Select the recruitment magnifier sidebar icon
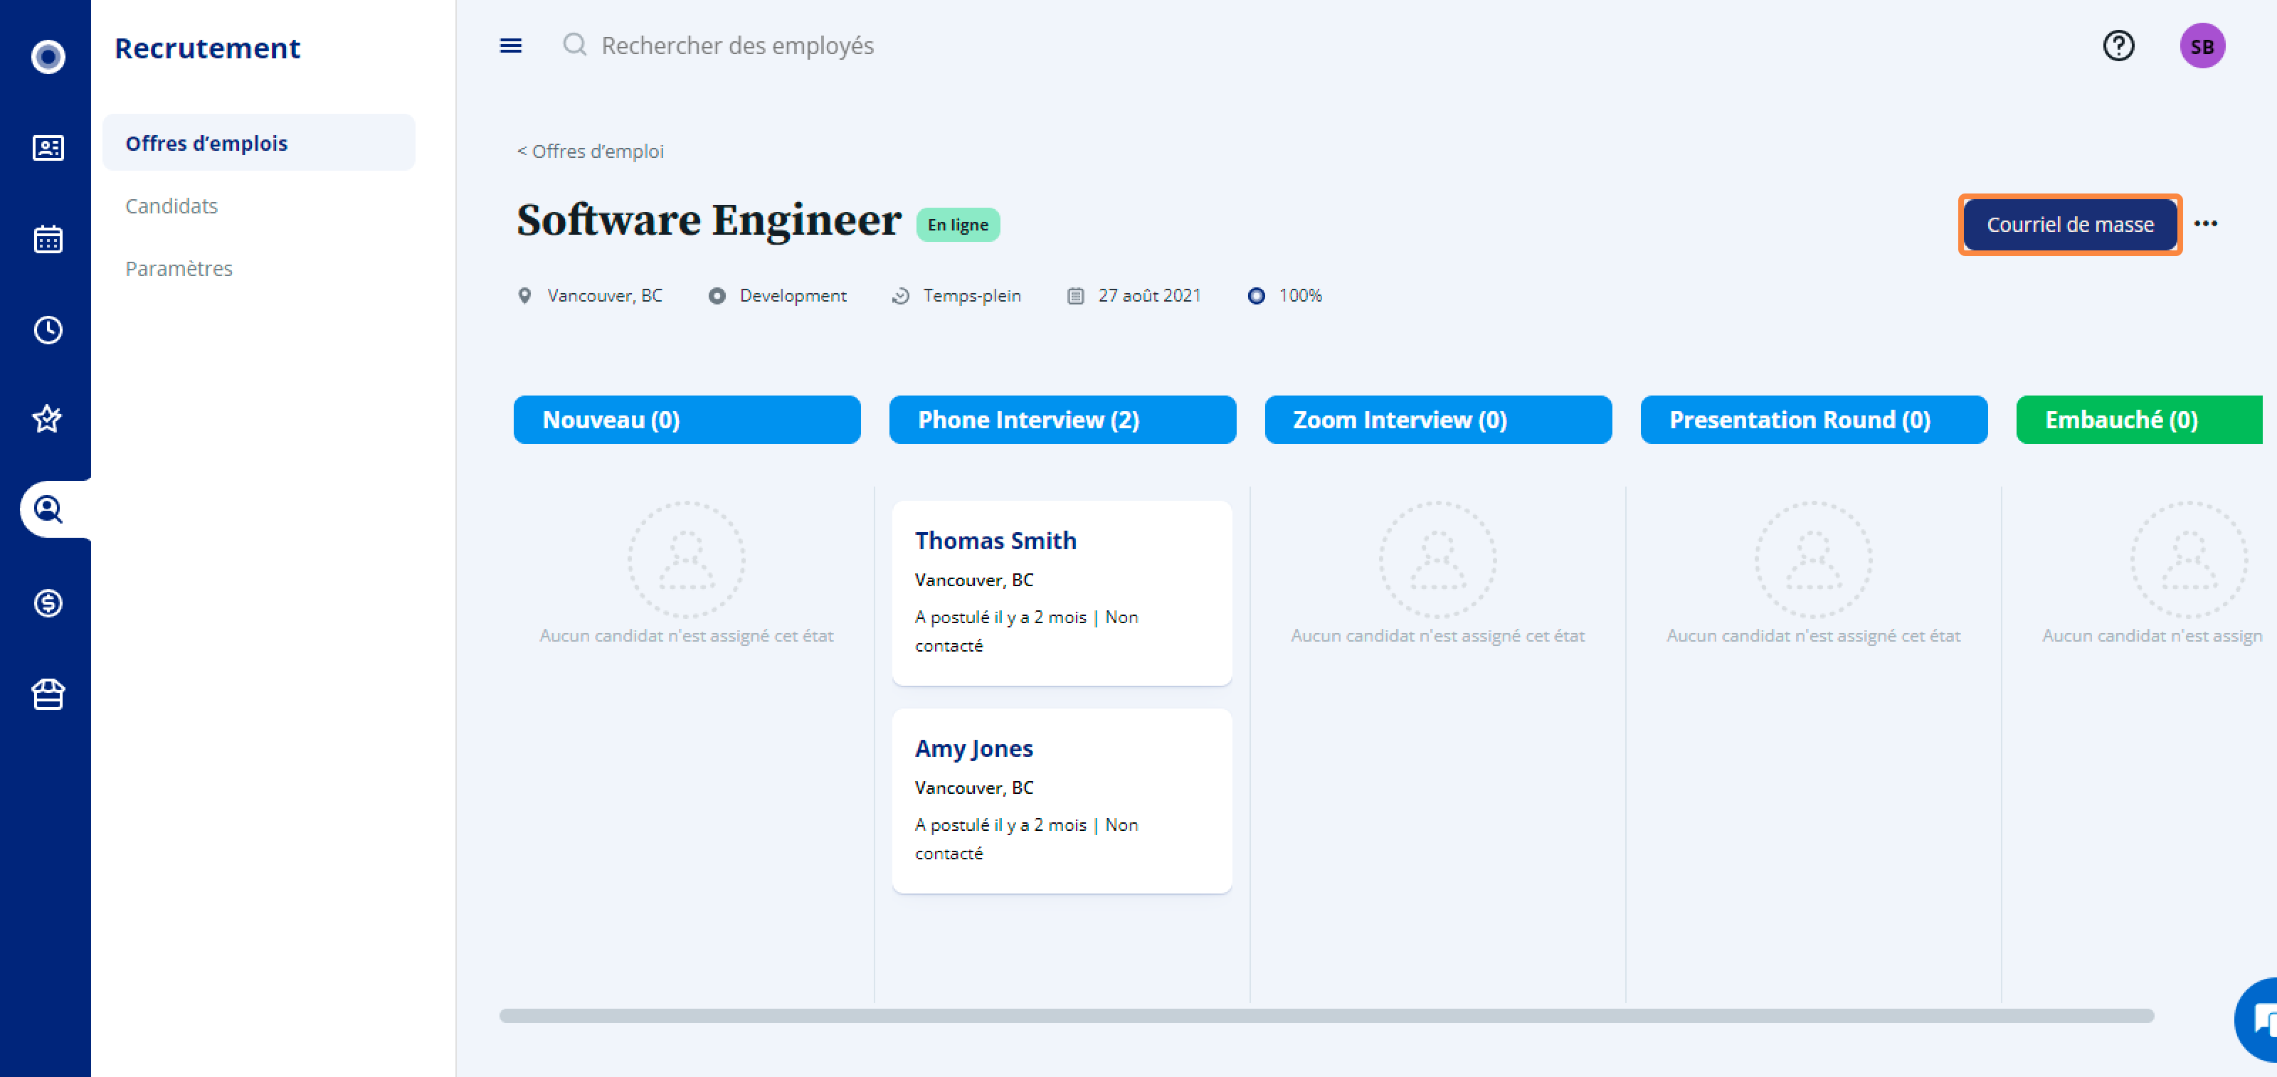Screen dimensions: 2277x1077 pyautogui.click(x=48, y=509)
